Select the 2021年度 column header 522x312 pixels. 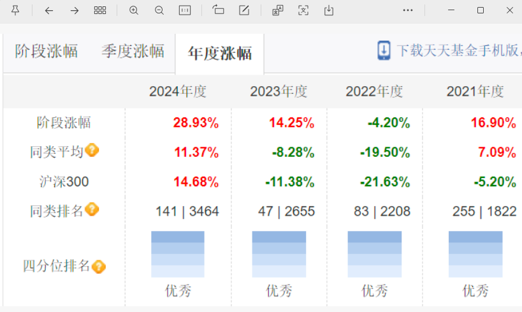475,91
